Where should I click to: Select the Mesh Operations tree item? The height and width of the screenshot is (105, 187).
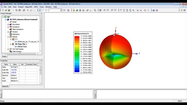(18, 29)
